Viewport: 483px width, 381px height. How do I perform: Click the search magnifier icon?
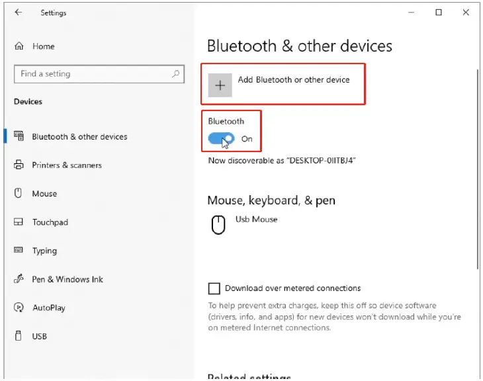(176, 74)
